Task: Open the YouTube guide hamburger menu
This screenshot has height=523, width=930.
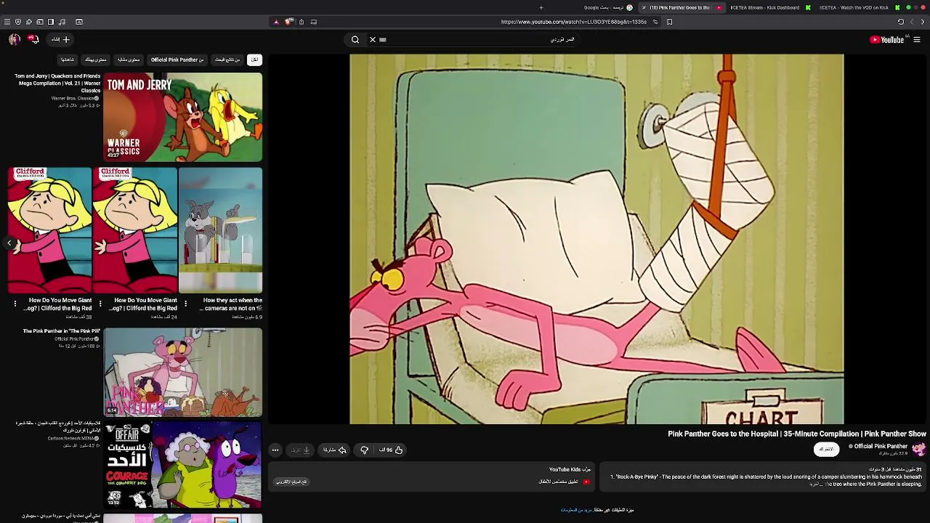Action: click(917, 40)
